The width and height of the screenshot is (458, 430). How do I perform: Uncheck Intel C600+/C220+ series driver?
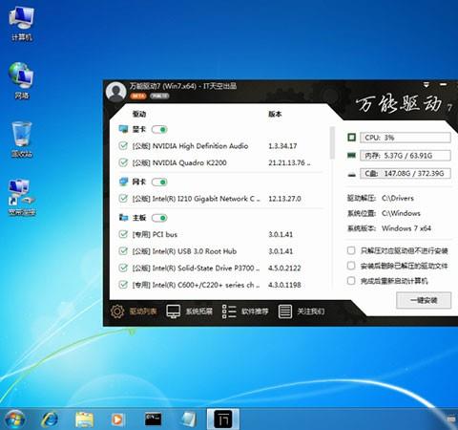tap(123, 285)
